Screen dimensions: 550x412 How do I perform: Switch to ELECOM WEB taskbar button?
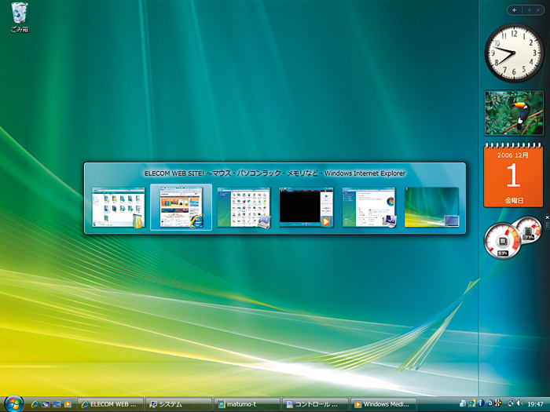(110, 404)
